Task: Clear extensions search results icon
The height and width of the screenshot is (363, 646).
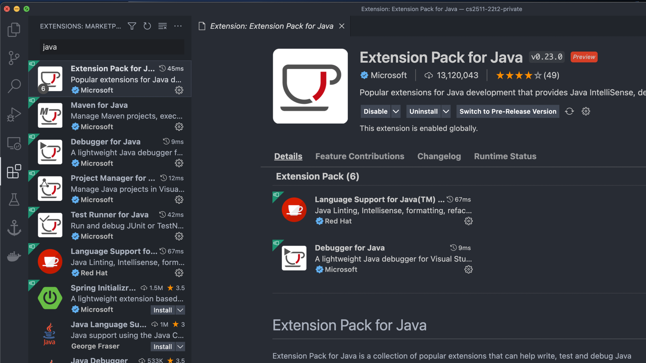Action: [x=162, y=26]
